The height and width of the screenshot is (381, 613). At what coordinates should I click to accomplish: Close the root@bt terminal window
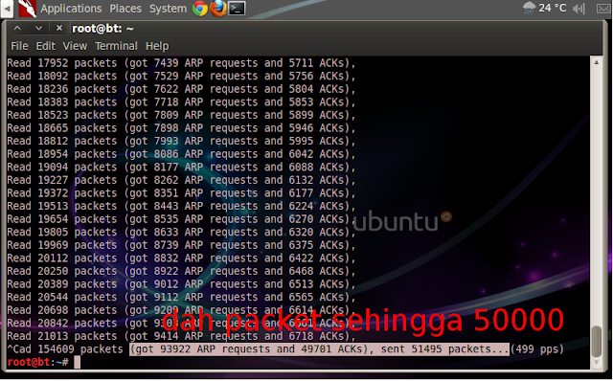click(x=59, y=28)
